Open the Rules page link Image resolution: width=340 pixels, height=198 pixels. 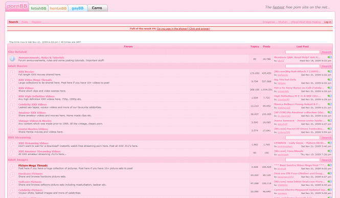coord(25,22)
